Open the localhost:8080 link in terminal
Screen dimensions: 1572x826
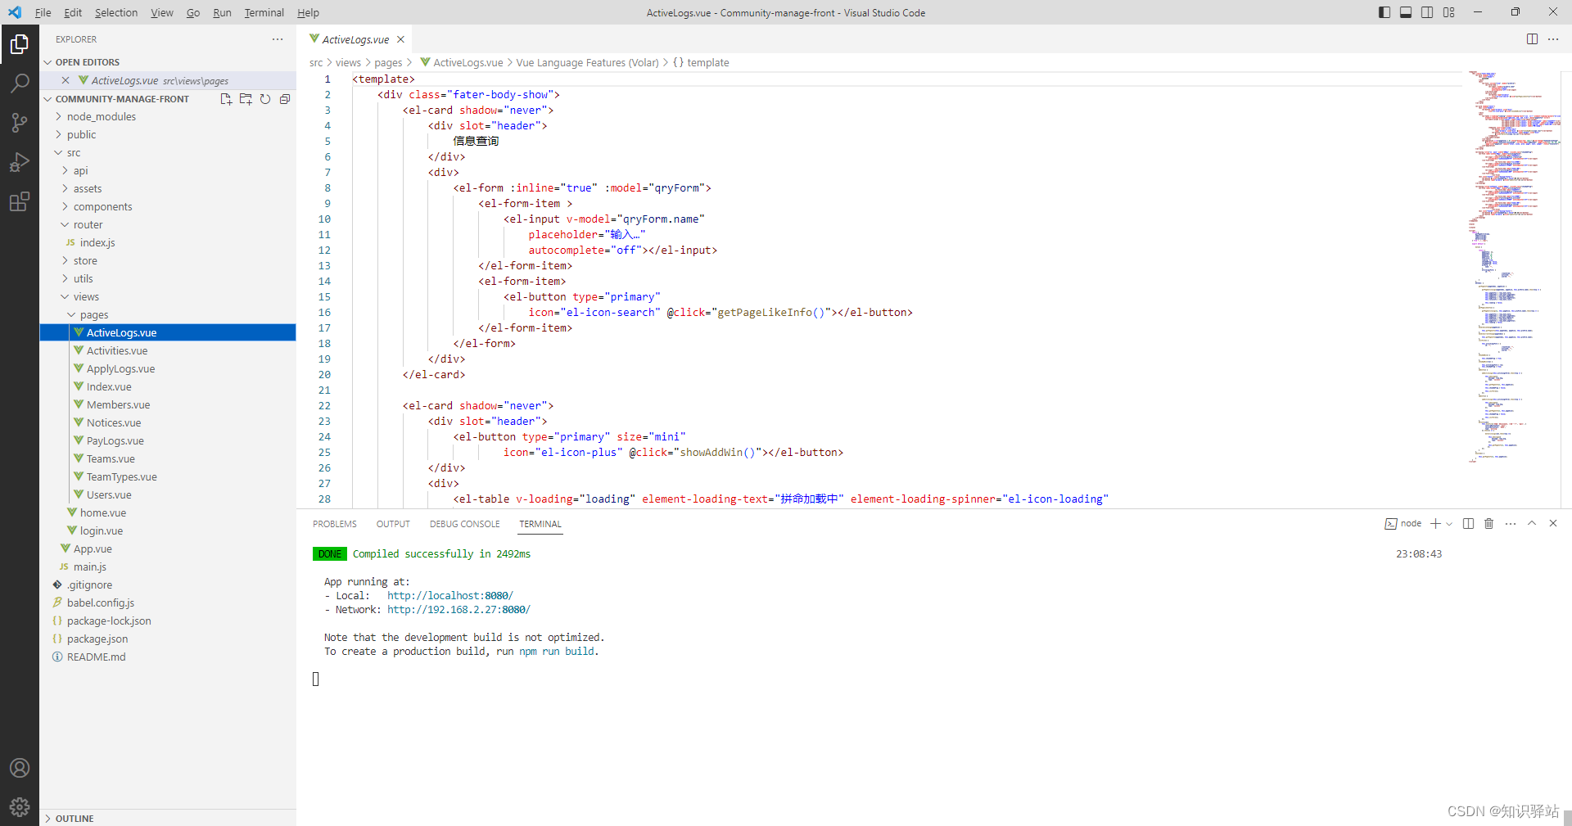(450, 596)
